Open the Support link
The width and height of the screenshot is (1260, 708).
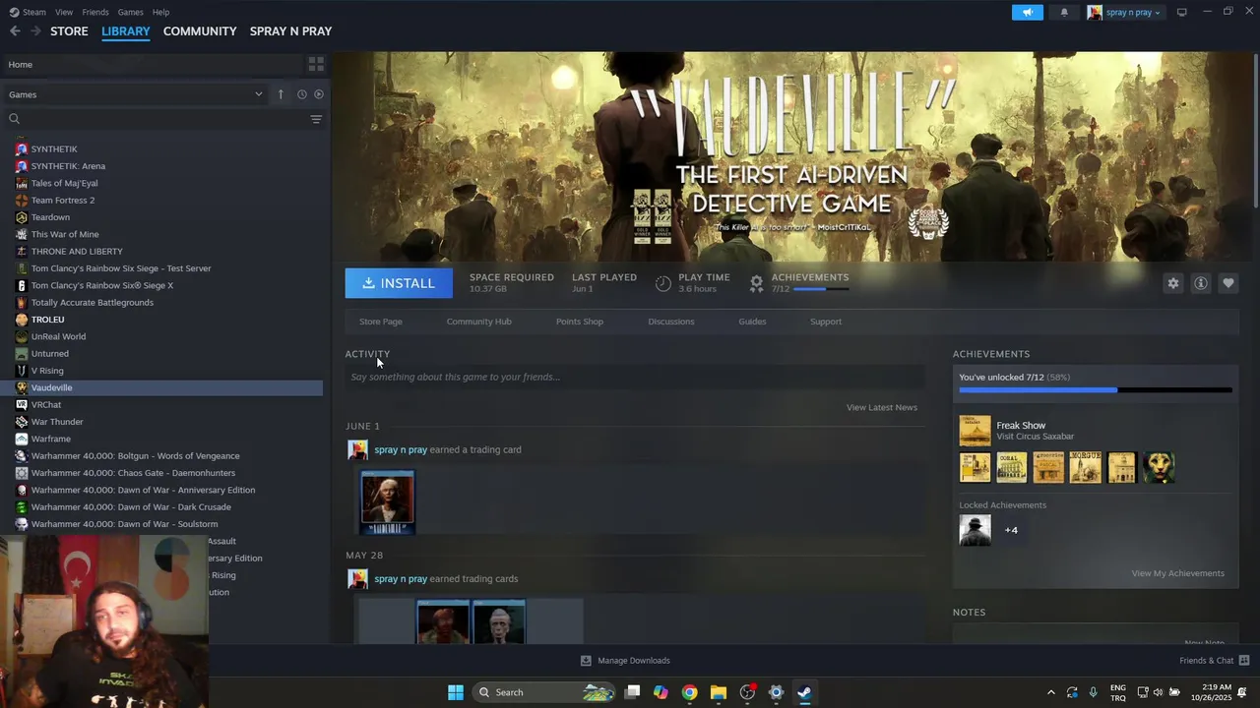826,322
